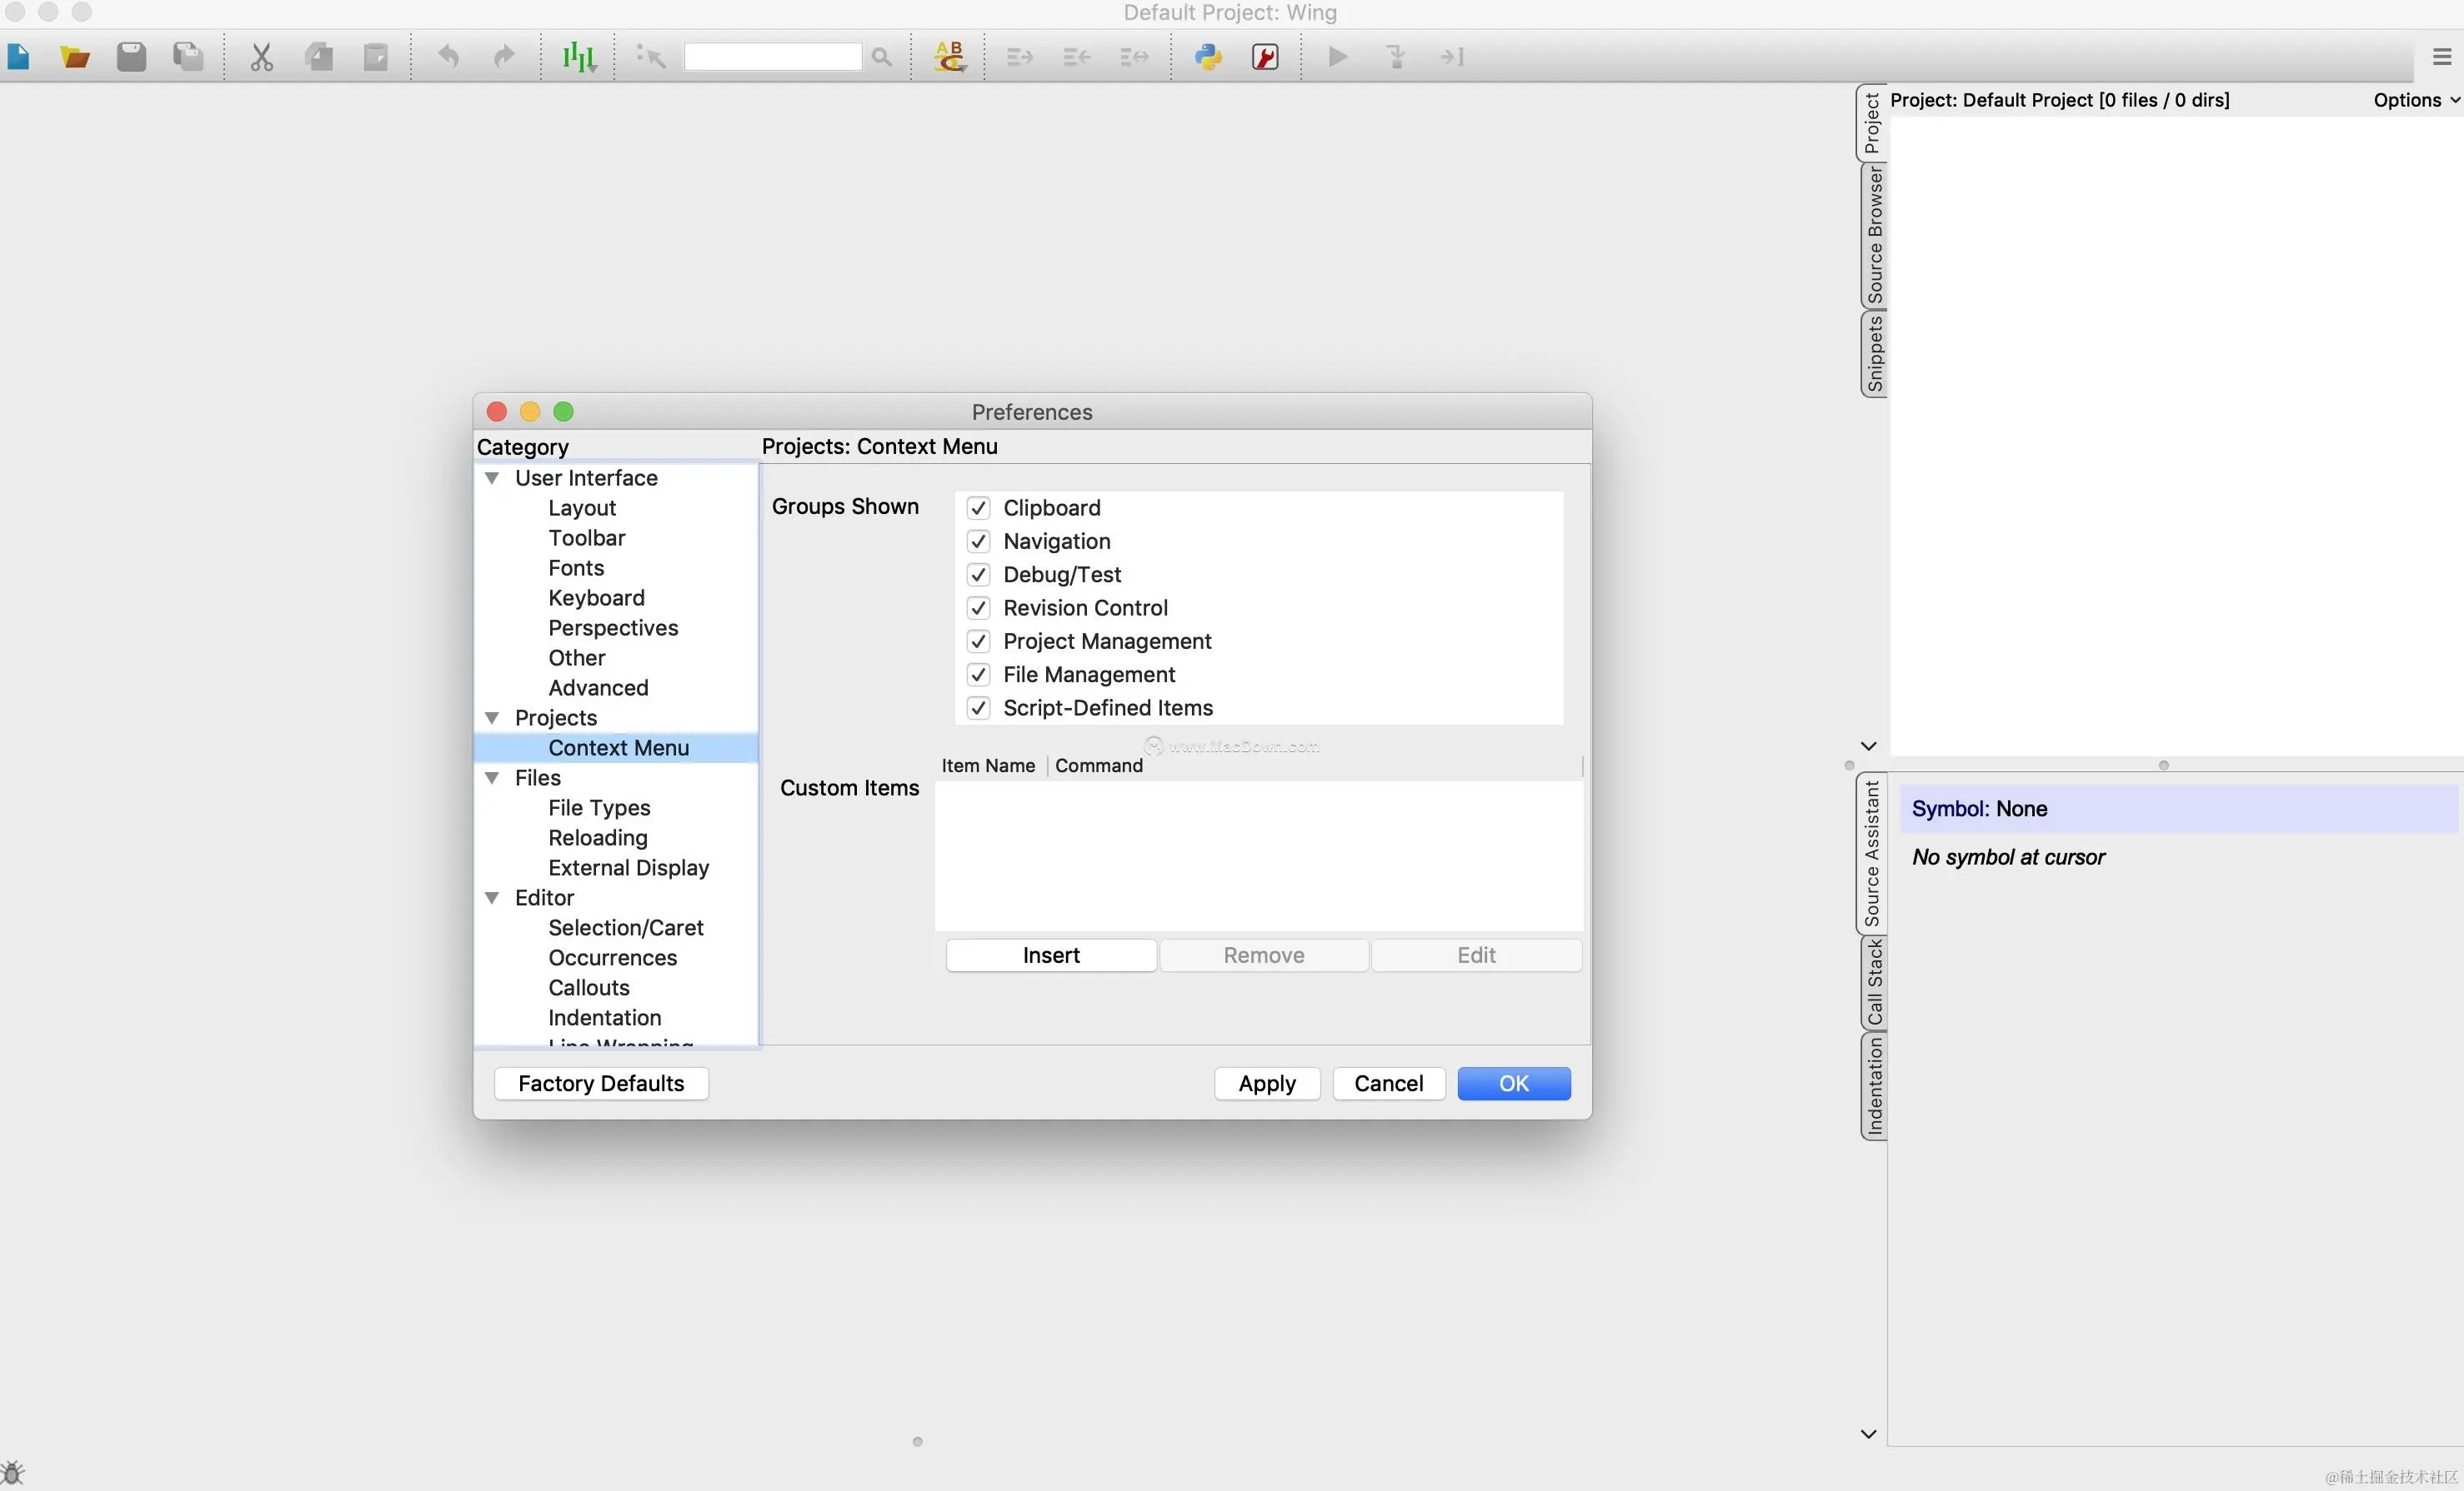Click into the toolbar search field
Viewport: 2464px width, 1491px height.
tap(772, 57)
